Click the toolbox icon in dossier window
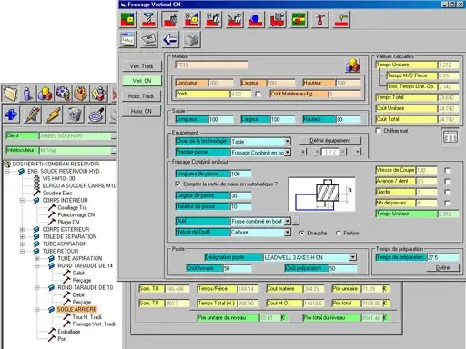 coord(80,94)
